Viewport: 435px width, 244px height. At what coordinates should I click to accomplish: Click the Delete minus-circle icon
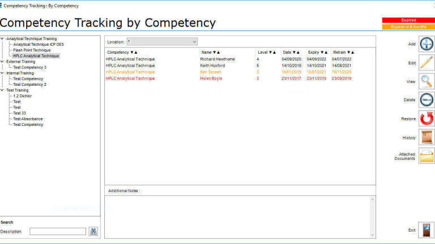[x=427, y=99]
